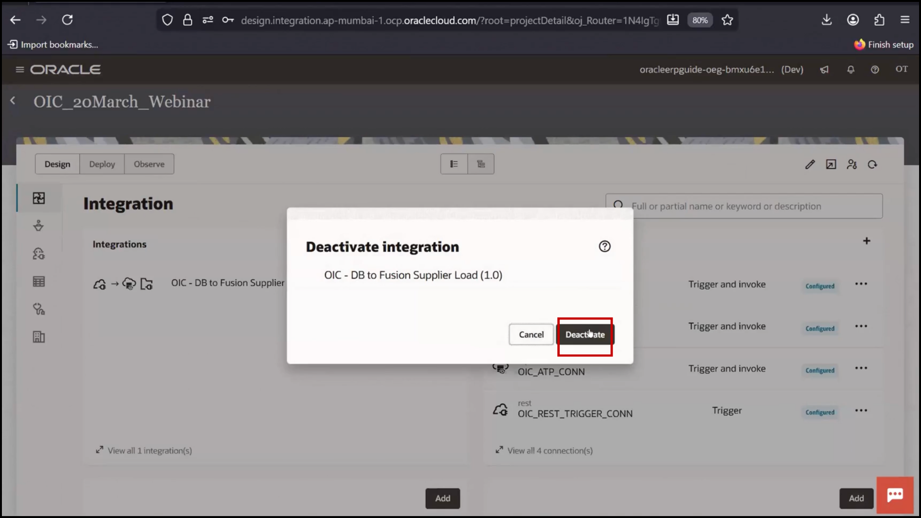Open OT user profile menu
The width and height of the screenshot is (921, 518).
901,69
